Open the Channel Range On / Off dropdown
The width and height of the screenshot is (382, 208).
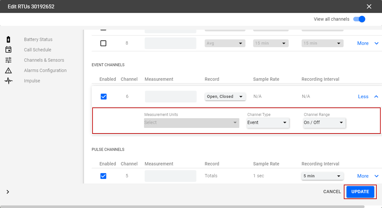click(x=324, y=123)
